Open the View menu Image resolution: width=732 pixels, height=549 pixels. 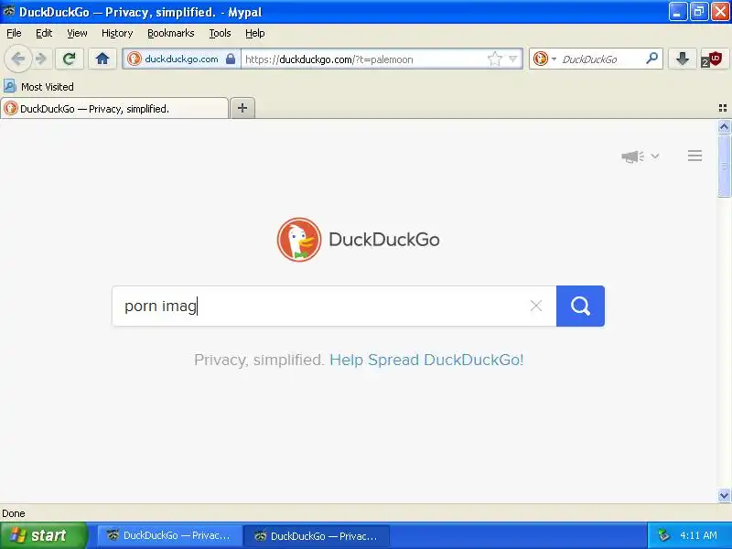click(x=77, y=33)
